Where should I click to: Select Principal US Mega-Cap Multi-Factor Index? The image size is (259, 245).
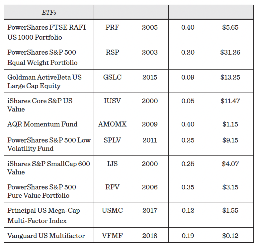44,215
